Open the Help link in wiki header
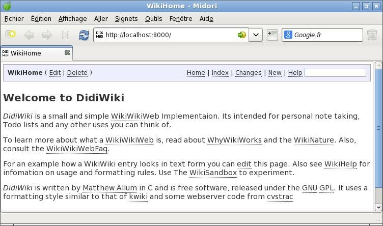 295,73
